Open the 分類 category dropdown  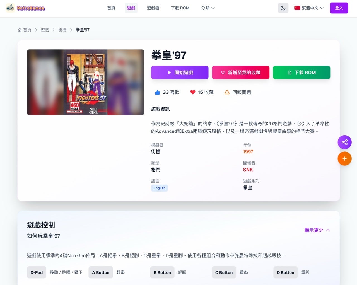[x=208, y=8]
